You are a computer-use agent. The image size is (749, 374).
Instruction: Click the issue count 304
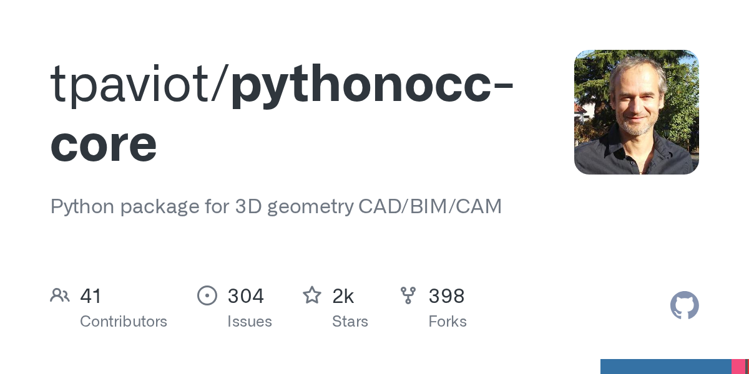(x=246, y=296)
